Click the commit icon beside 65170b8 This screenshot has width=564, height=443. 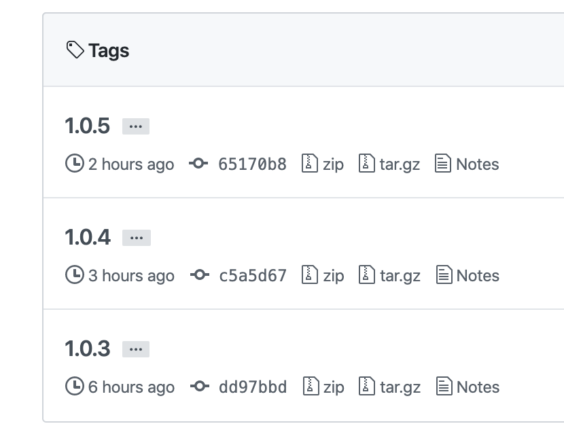[200, 164]
